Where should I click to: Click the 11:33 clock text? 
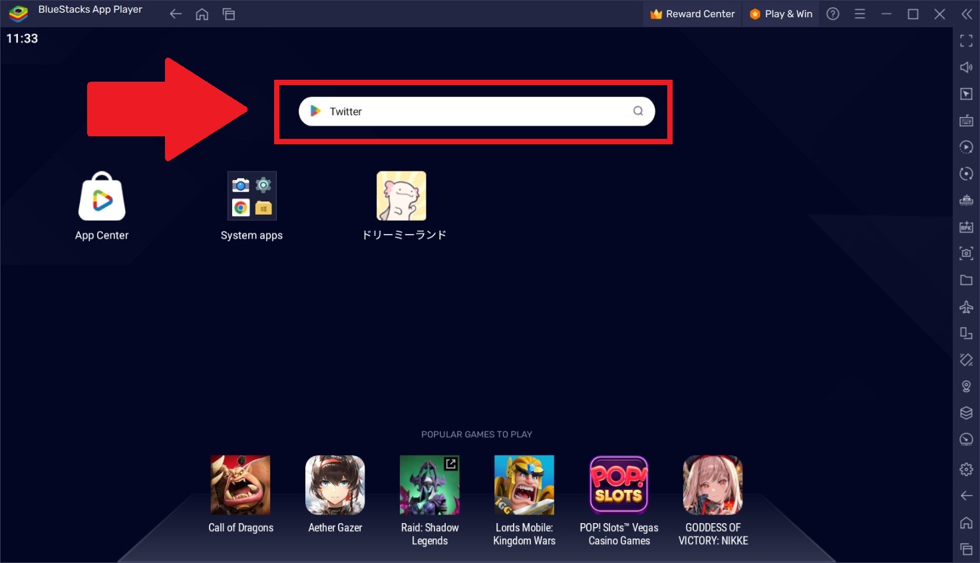point(22,39)
